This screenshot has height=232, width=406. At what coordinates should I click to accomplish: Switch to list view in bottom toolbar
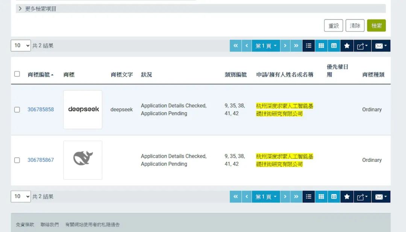[x=309, y=197]
